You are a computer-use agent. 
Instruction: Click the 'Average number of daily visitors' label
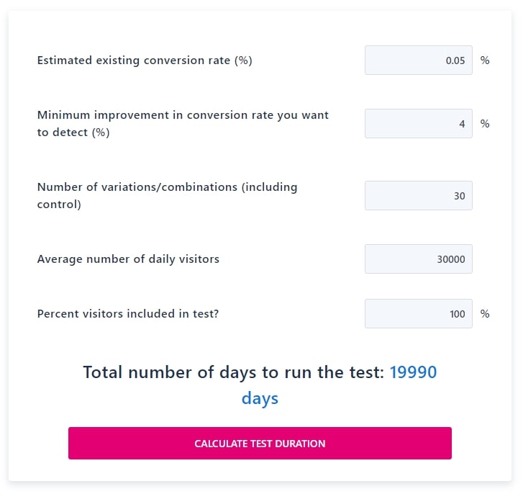click(x=128, y=259)
